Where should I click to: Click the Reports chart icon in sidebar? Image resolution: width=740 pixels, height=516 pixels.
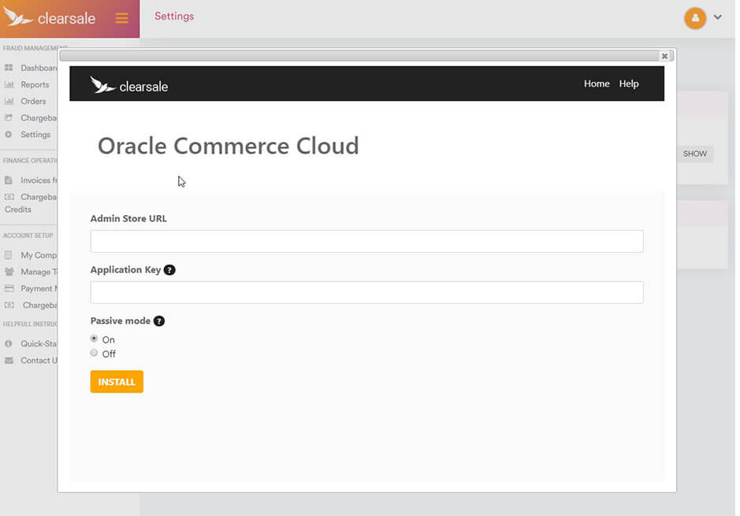point(9,84)
